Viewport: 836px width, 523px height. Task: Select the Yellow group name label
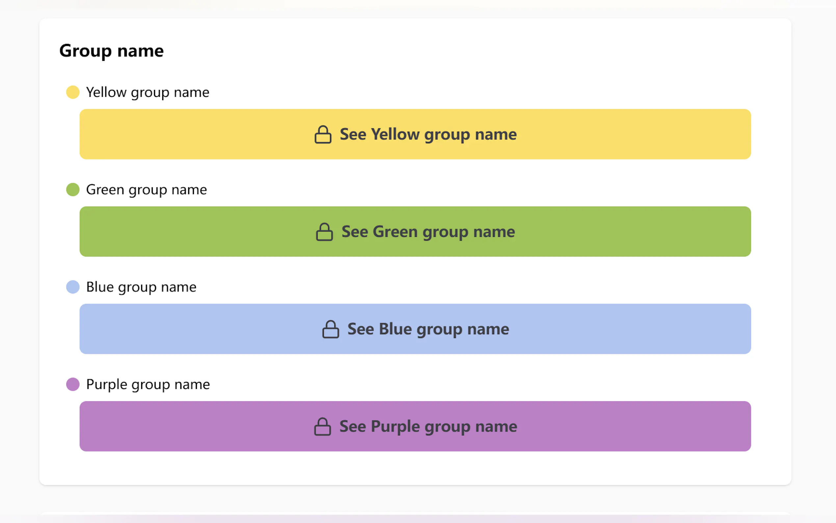coord(147,92)
